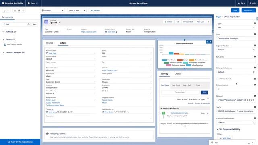
Task: Click the Page breadcrumb link
Action: (x=218, y=17)
